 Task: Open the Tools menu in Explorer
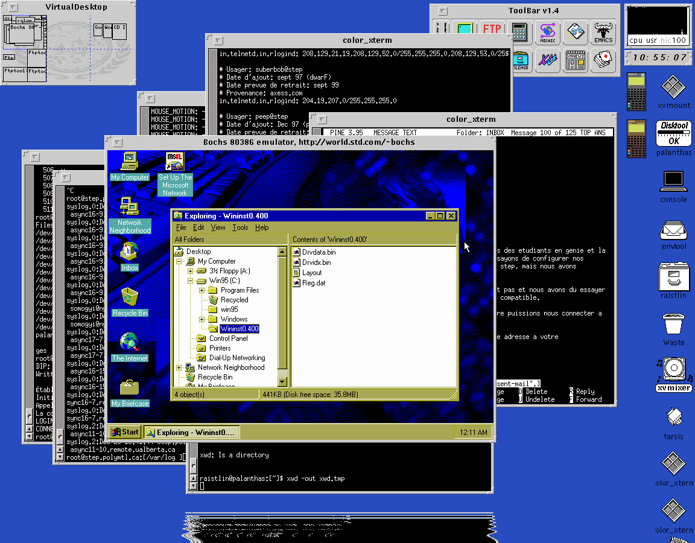240,227
